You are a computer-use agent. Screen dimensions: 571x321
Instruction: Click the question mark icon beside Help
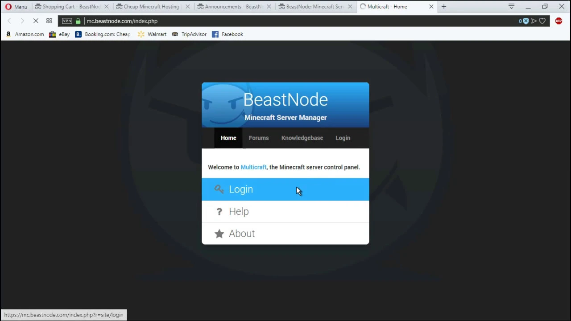[219, 211]
